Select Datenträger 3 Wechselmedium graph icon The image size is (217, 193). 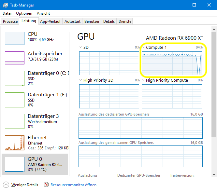point(15,121)
